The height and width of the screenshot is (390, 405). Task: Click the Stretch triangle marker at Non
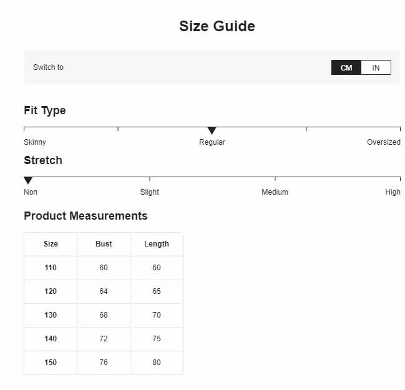28,180
